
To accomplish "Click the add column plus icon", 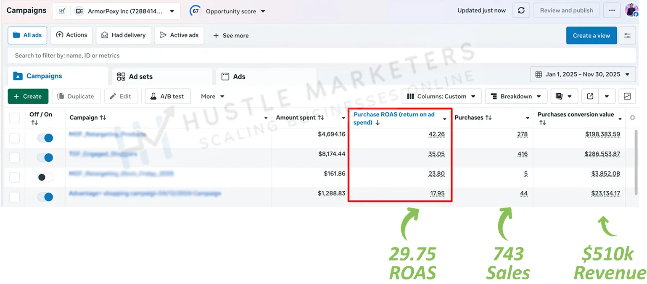I will point(632,118).
